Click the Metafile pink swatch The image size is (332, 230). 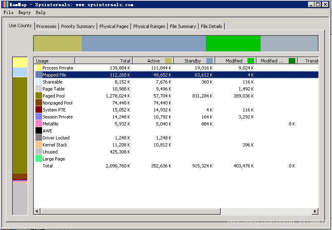pyautogui.click(x=38, y=123)
